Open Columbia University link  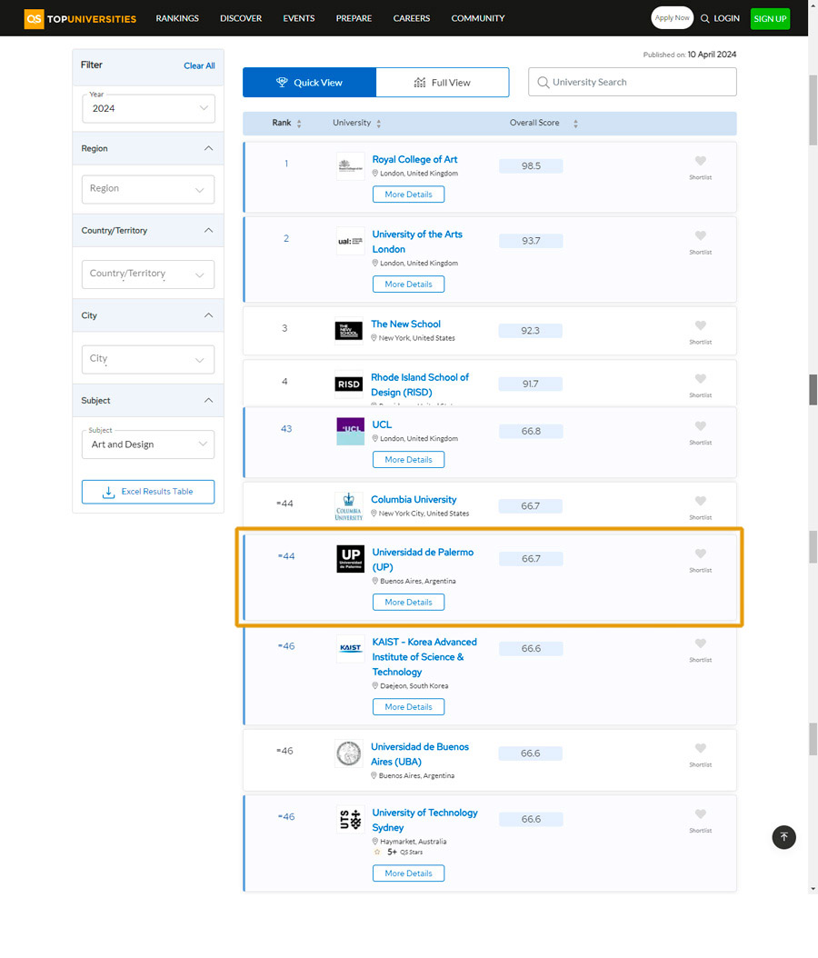[x=414, y=500]
